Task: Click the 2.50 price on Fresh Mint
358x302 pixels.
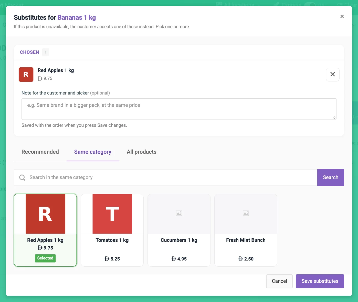Action: pos(246,259)
